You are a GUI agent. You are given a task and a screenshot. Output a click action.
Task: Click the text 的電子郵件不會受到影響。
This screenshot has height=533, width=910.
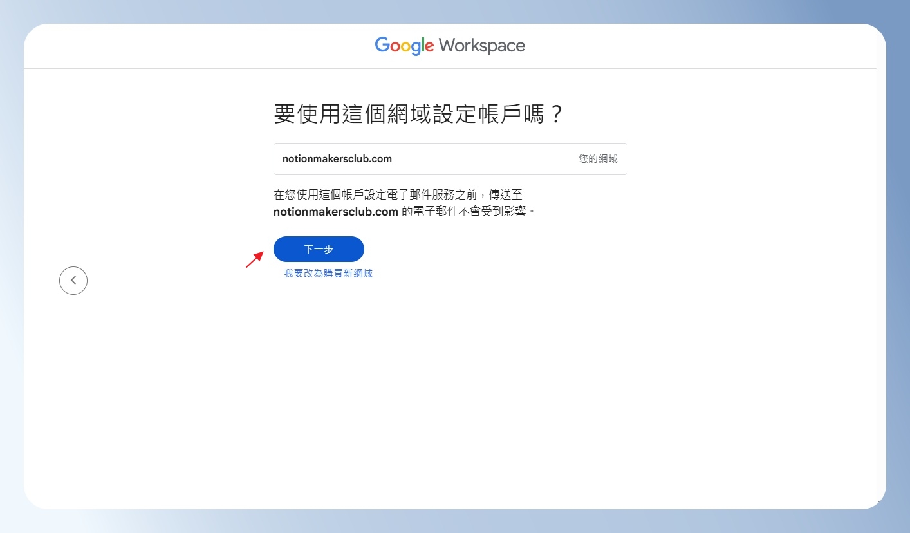(469, 211)
